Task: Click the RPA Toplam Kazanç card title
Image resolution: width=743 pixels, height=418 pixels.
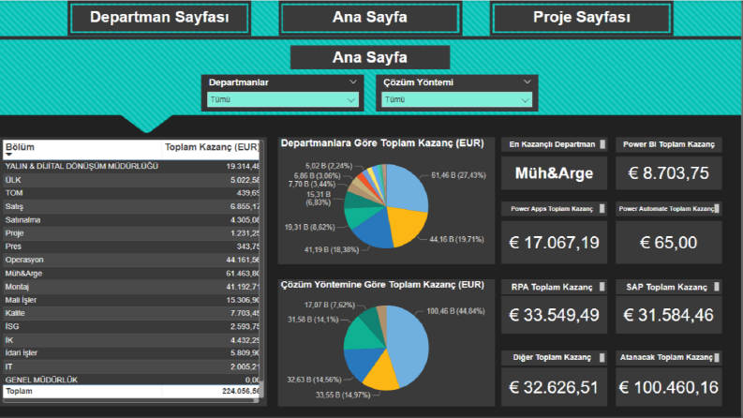Action: point(552,287)
